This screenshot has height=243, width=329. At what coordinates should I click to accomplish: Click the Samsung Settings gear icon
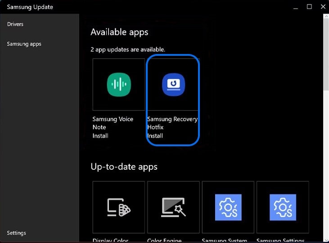coord(283,207)
